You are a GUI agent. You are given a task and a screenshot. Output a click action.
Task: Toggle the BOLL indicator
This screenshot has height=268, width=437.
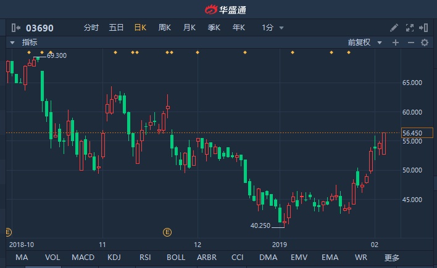176,258
